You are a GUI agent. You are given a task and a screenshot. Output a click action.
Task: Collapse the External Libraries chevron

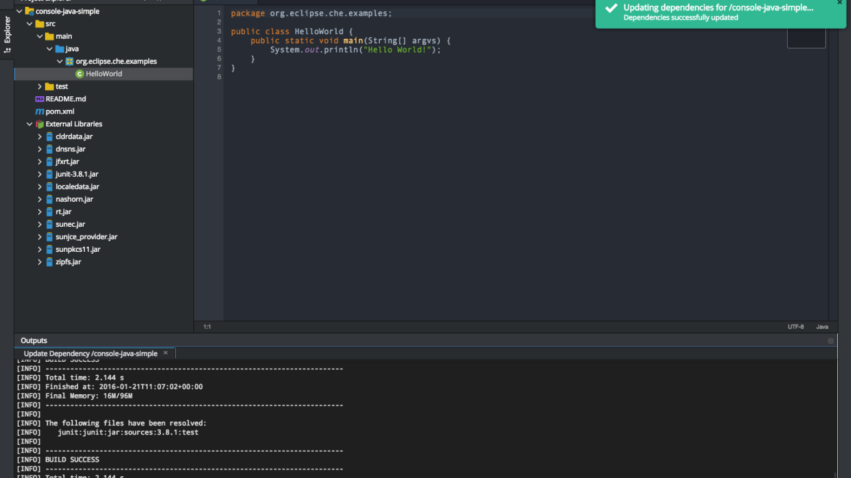(x=29, y=124)
